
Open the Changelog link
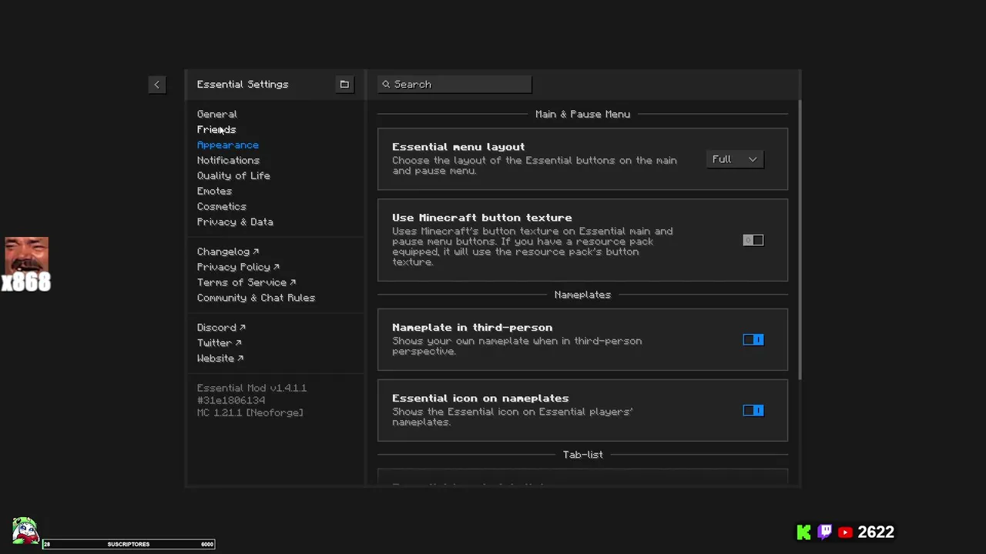228,252
